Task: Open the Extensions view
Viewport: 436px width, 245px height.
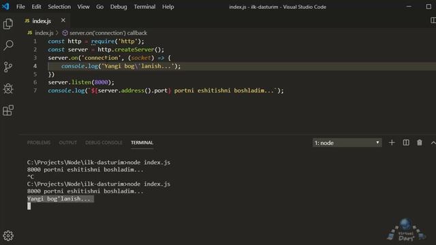Action: 8,110
